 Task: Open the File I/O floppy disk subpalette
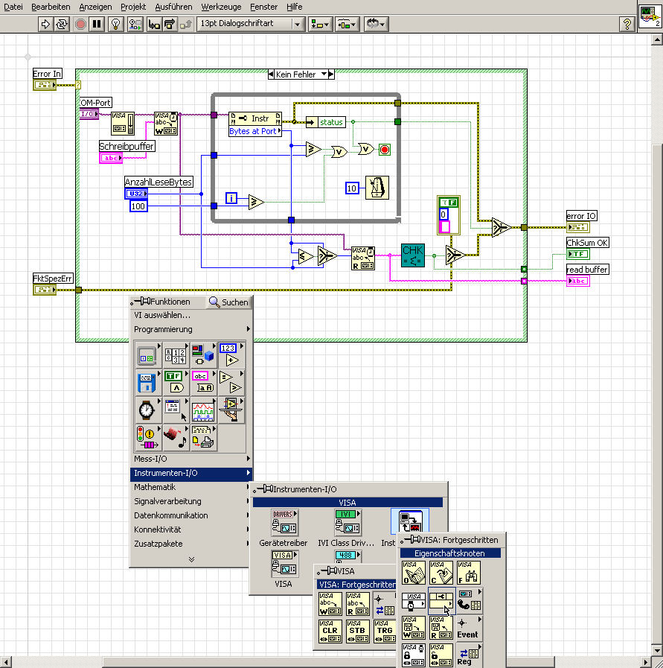coord(147,383)
